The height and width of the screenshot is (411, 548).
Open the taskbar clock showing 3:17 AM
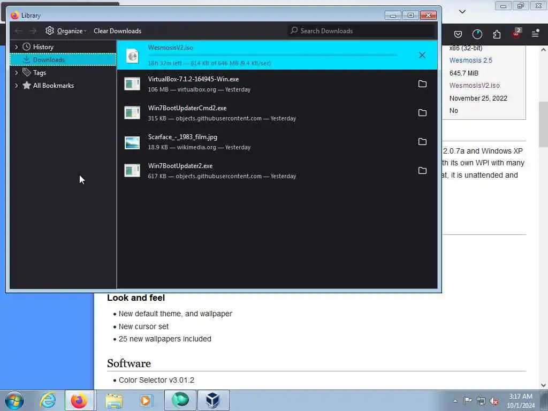point(521,401)
